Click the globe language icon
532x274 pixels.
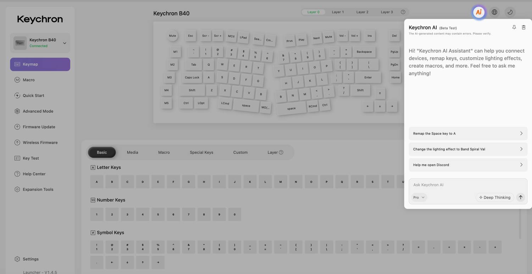pos(494,12)
